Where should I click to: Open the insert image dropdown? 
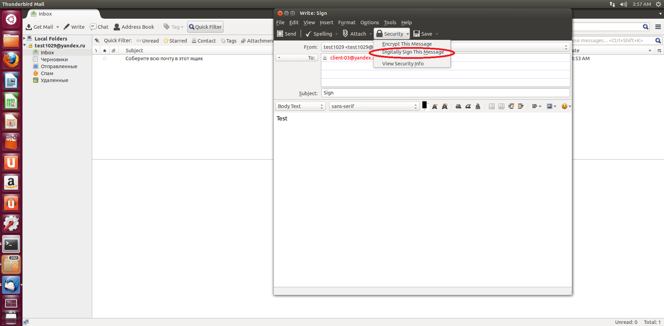(x=551, y=106)
